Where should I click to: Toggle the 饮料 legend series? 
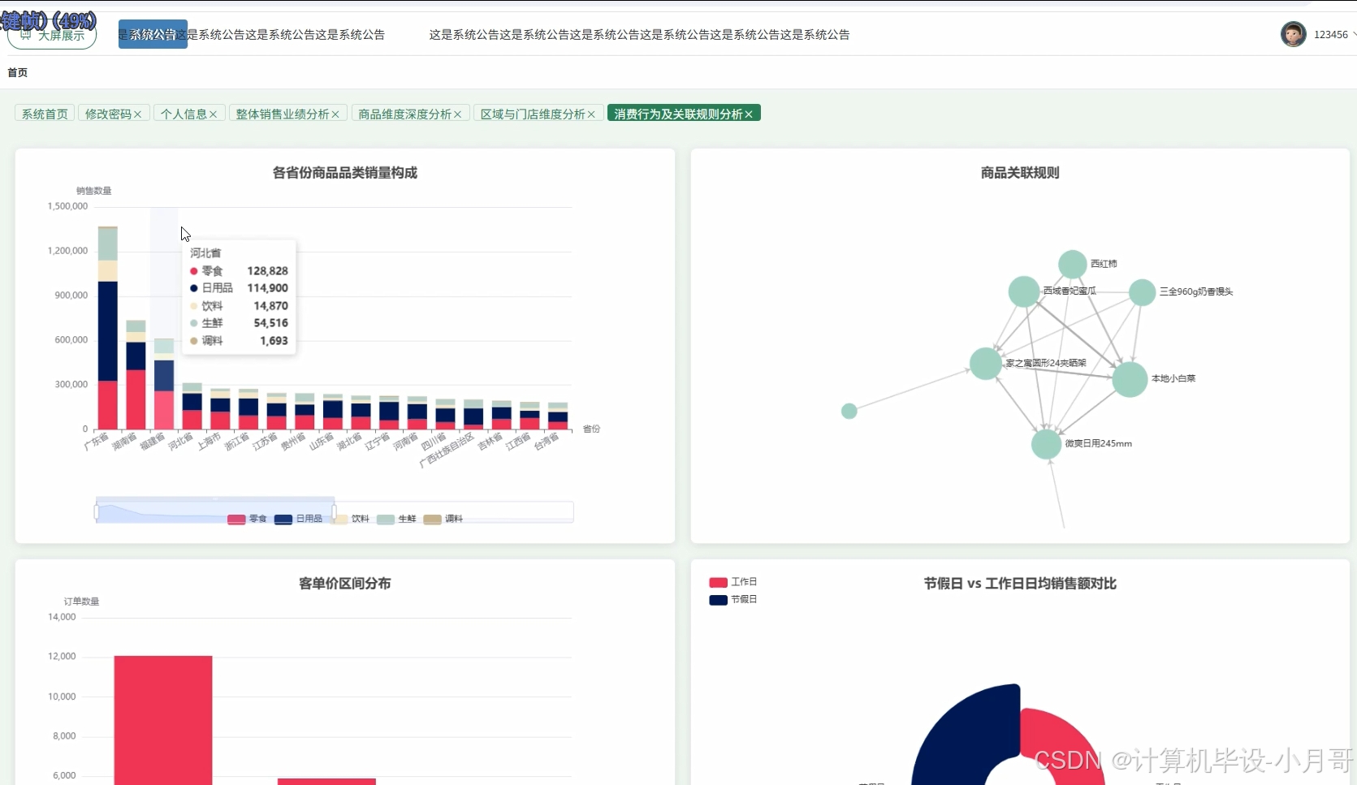tap(350, 519)
